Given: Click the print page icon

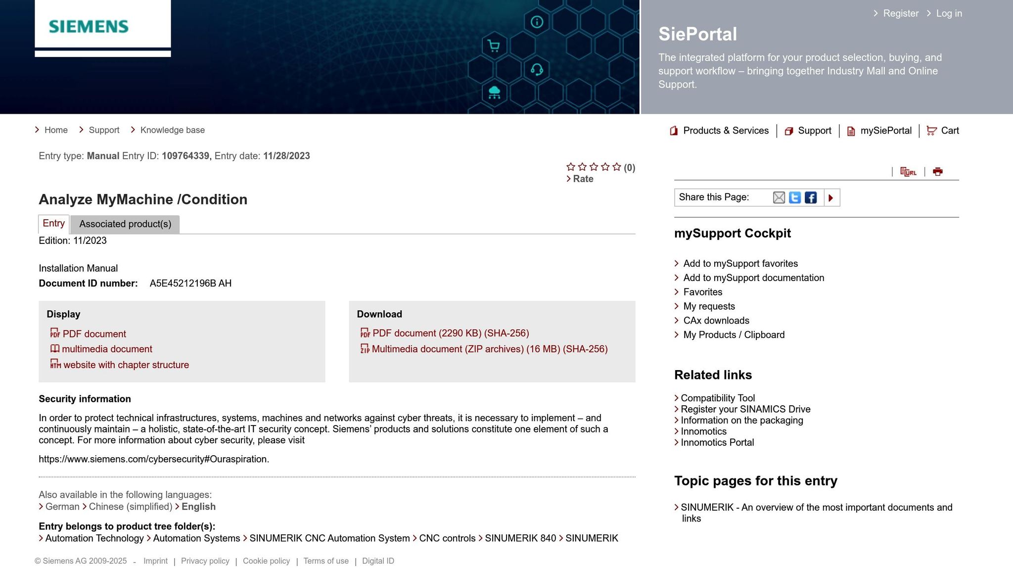Looking at the screenshot, I should click(x=938, y=172).
